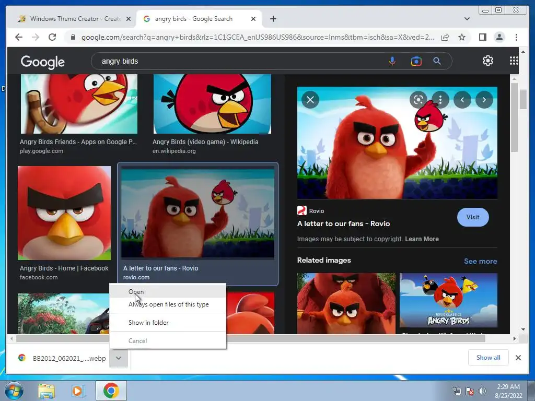Click the large preview image
Viewport: 535px width, 401px height.
click(397, 143)
